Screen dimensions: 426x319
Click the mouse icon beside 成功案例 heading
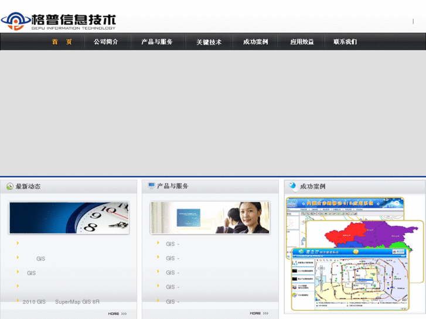(x=293, y=186)
